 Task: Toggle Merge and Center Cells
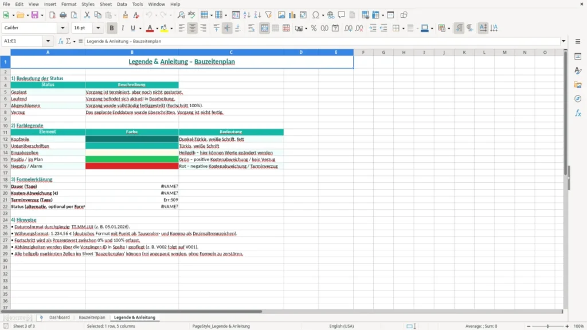[x=264, y=28]
